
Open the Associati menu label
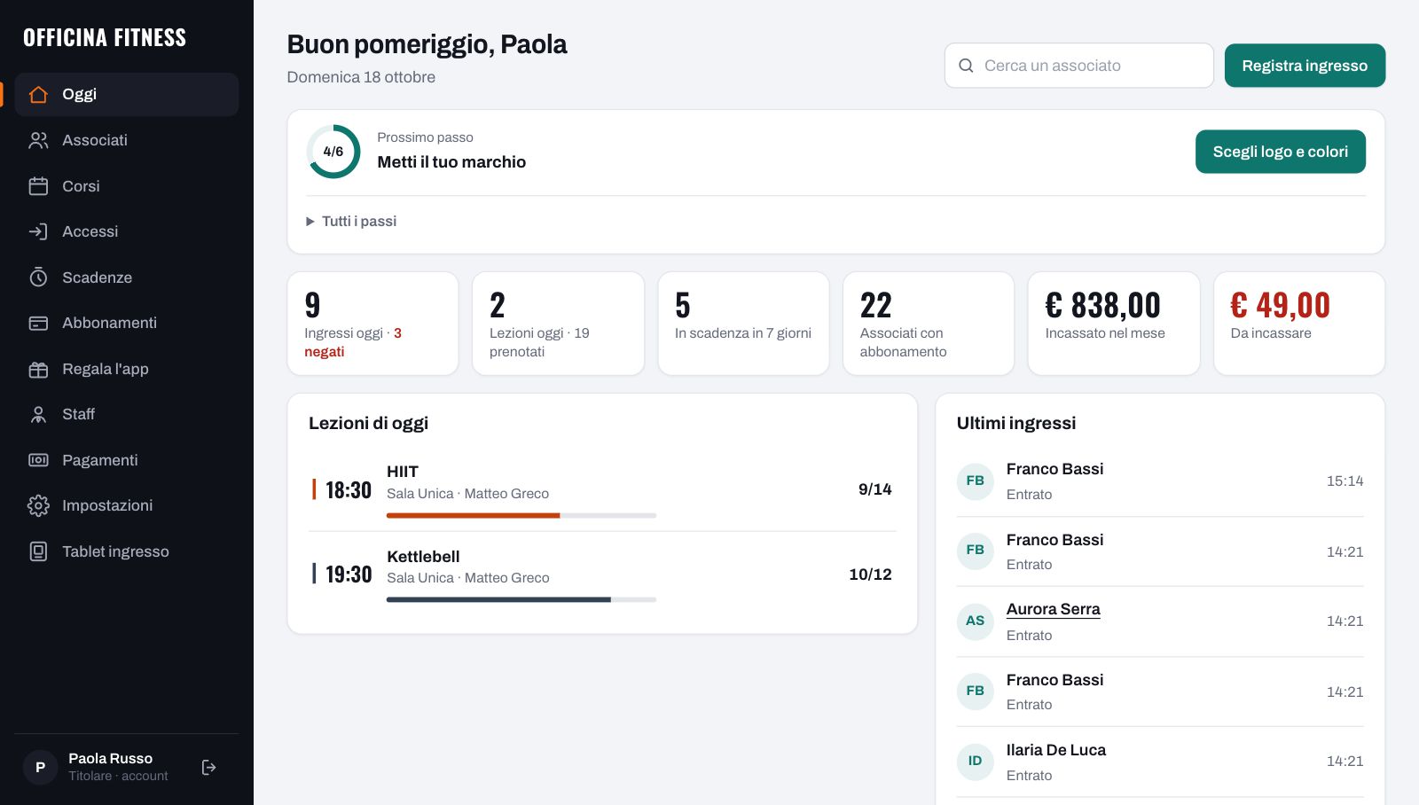pos(95,140)
